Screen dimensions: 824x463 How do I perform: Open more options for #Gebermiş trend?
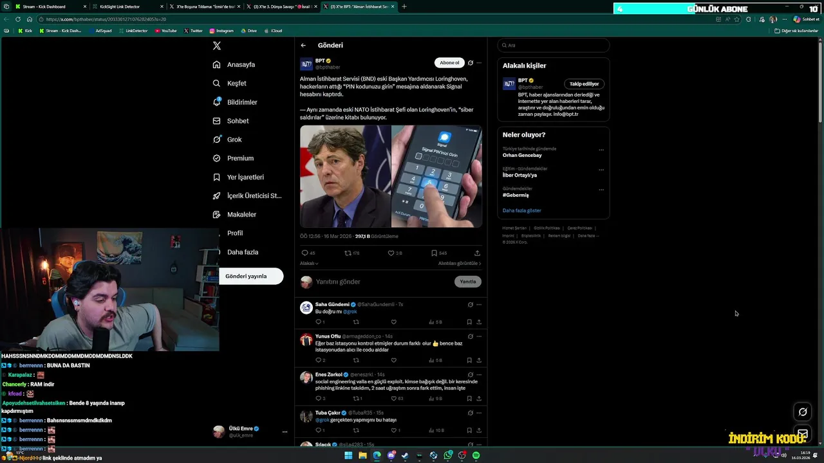(601, 190)
